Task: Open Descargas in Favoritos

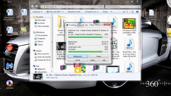Action: [41, 20]
